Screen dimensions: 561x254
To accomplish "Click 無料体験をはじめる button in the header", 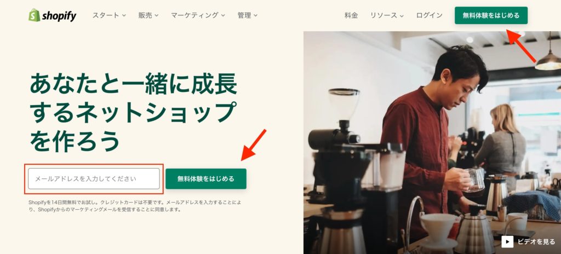I will [491, 15].
